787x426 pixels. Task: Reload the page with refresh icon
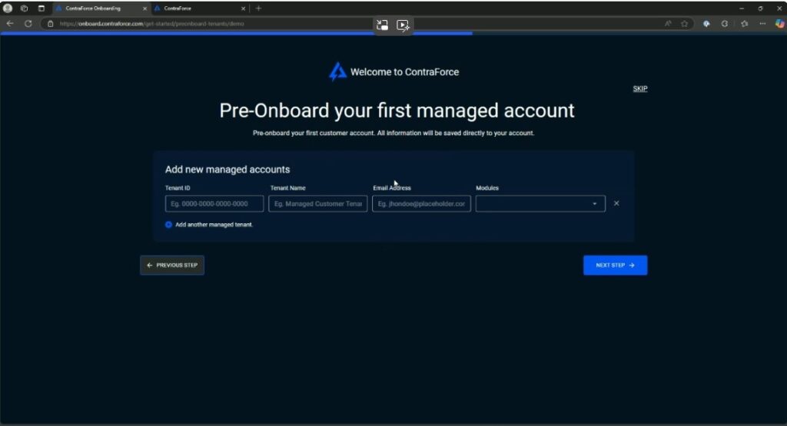point(28,24)
